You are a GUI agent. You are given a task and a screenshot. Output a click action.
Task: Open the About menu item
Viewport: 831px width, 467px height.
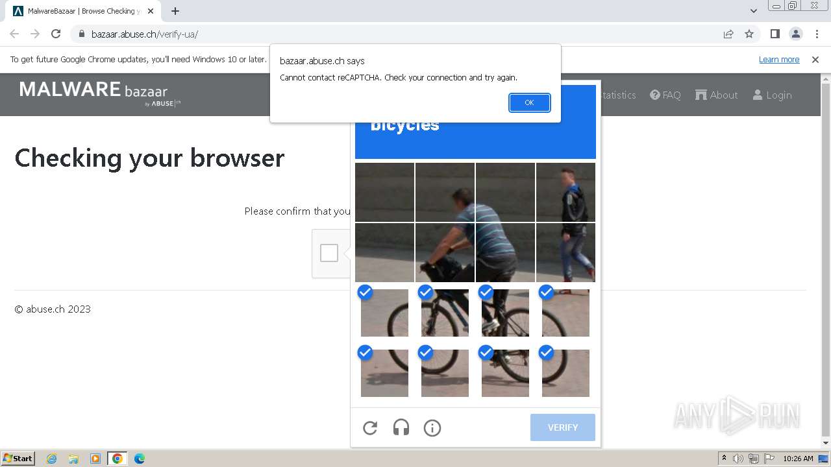717,95
